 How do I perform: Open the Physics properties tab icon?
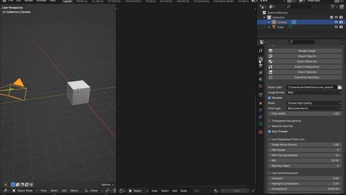coord(261,110)
